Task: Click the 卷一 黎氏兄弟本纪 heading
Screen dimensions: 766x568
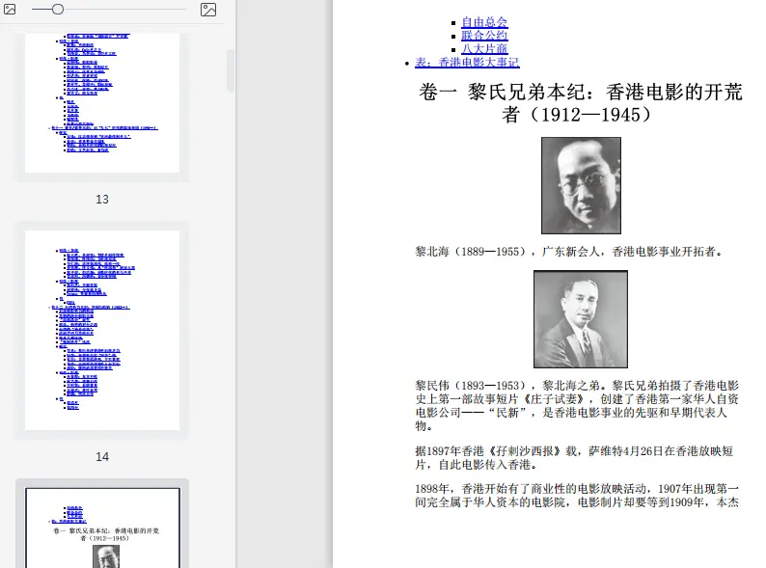Action: pos(581,103)
